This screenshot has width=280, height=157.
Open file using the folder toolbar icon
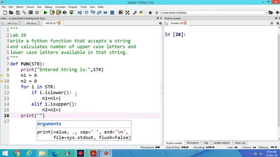click(11, 13)
